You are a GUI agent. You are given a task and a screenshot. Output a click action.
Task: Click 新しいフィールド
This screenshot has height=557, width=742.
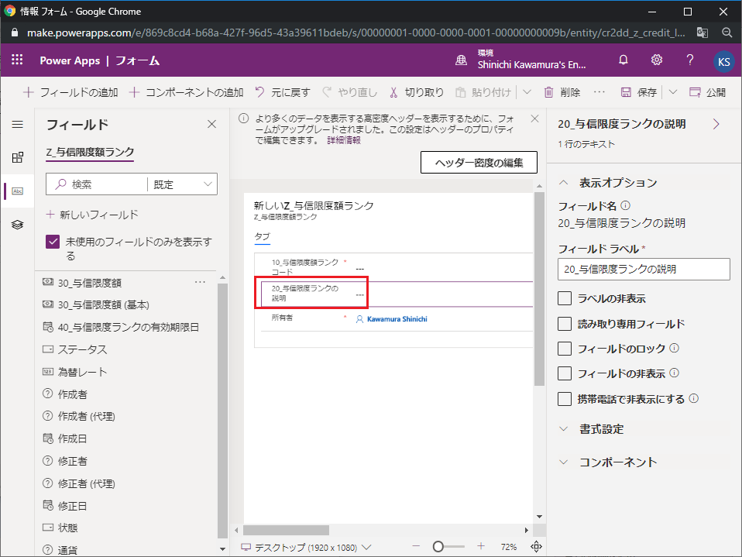(x=92, y=215)
